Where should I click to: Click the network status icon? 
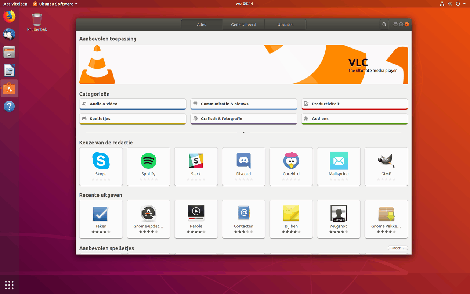442,4
